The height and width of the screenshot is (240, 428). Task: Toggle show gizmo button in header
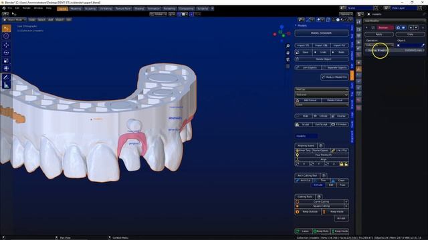coord(308,19)
